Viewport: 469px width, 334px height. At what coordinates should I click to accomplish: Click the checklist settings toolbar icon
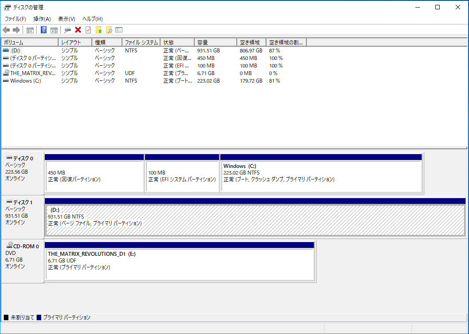coord(119,30)
